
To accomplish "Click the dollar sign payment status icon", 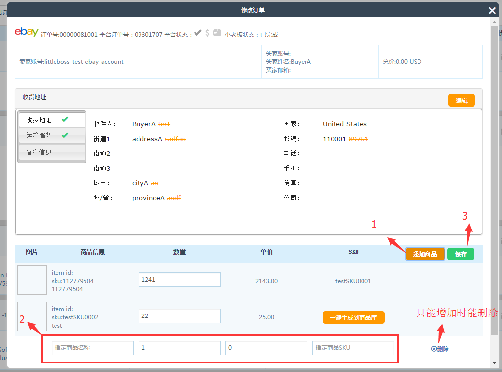I will click(x=207, y=33).
